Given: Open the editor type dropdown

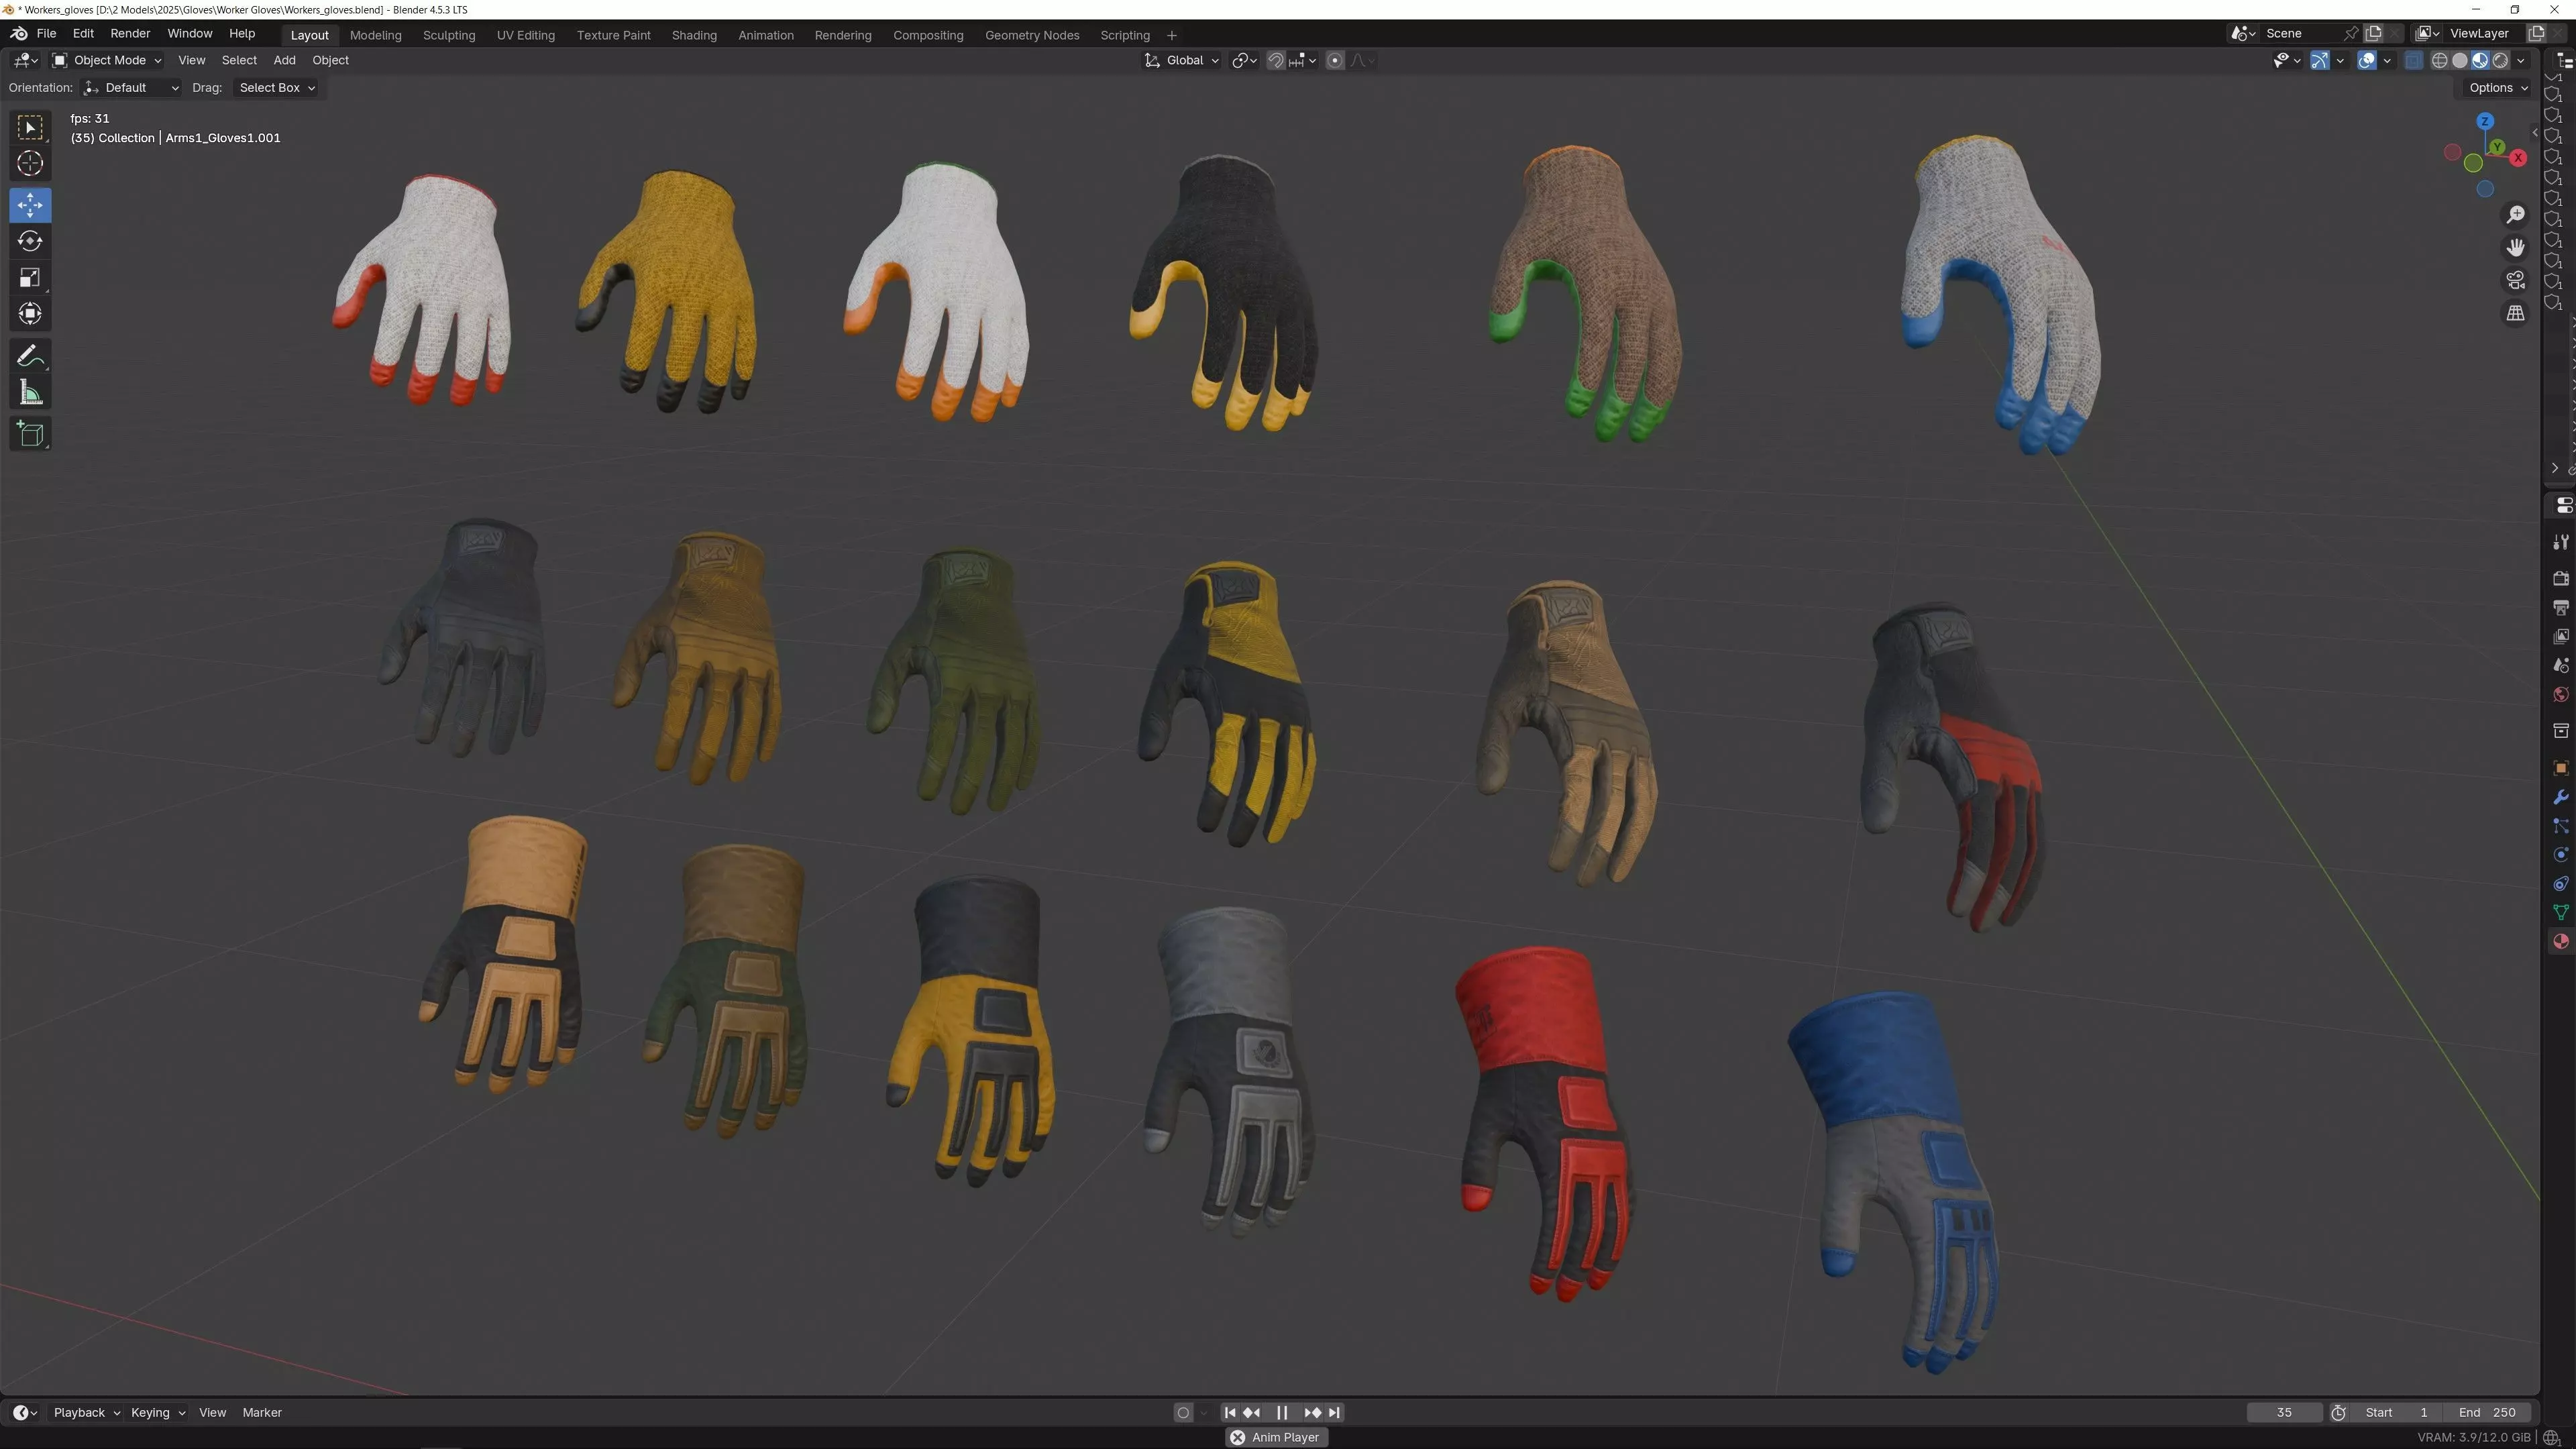Looking at the screenshot, I should click(25, 61).
